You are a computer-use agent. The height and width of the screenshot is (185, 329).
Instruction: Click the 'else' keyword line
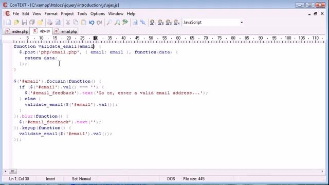click(30, 99)
